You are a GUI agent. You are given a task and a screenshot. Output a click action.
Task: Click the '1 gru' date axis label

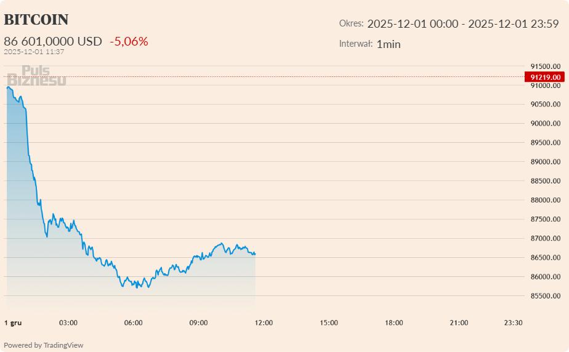pyautogui.click(x=13, y=322)
